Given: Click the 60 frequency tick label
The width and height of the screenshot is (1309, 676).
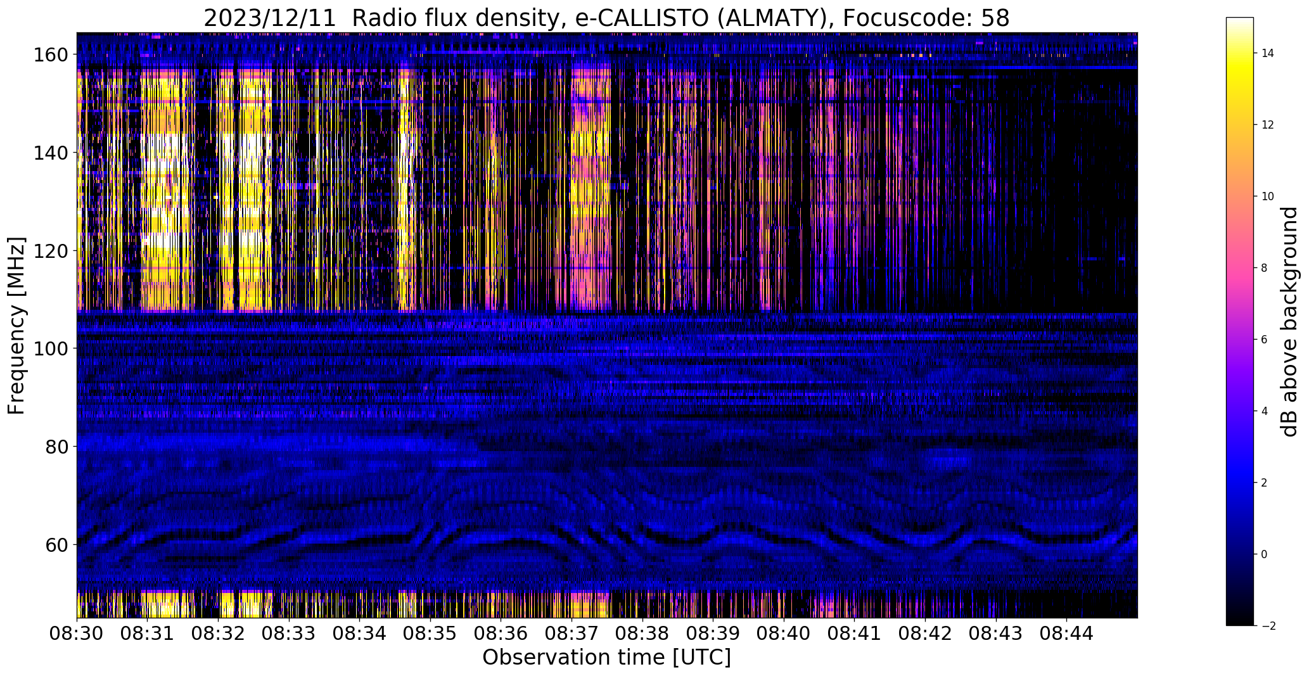Looking at the screenshot, I should pos(56,544).
